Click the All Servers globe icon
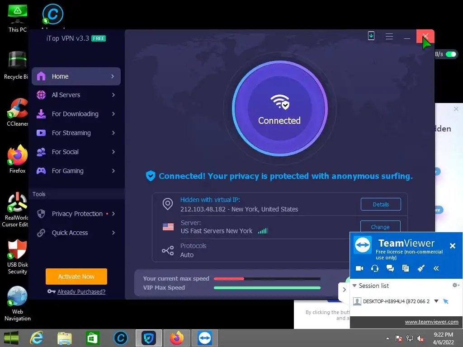Viewport: 463px width, 347px height. point(41,95)
